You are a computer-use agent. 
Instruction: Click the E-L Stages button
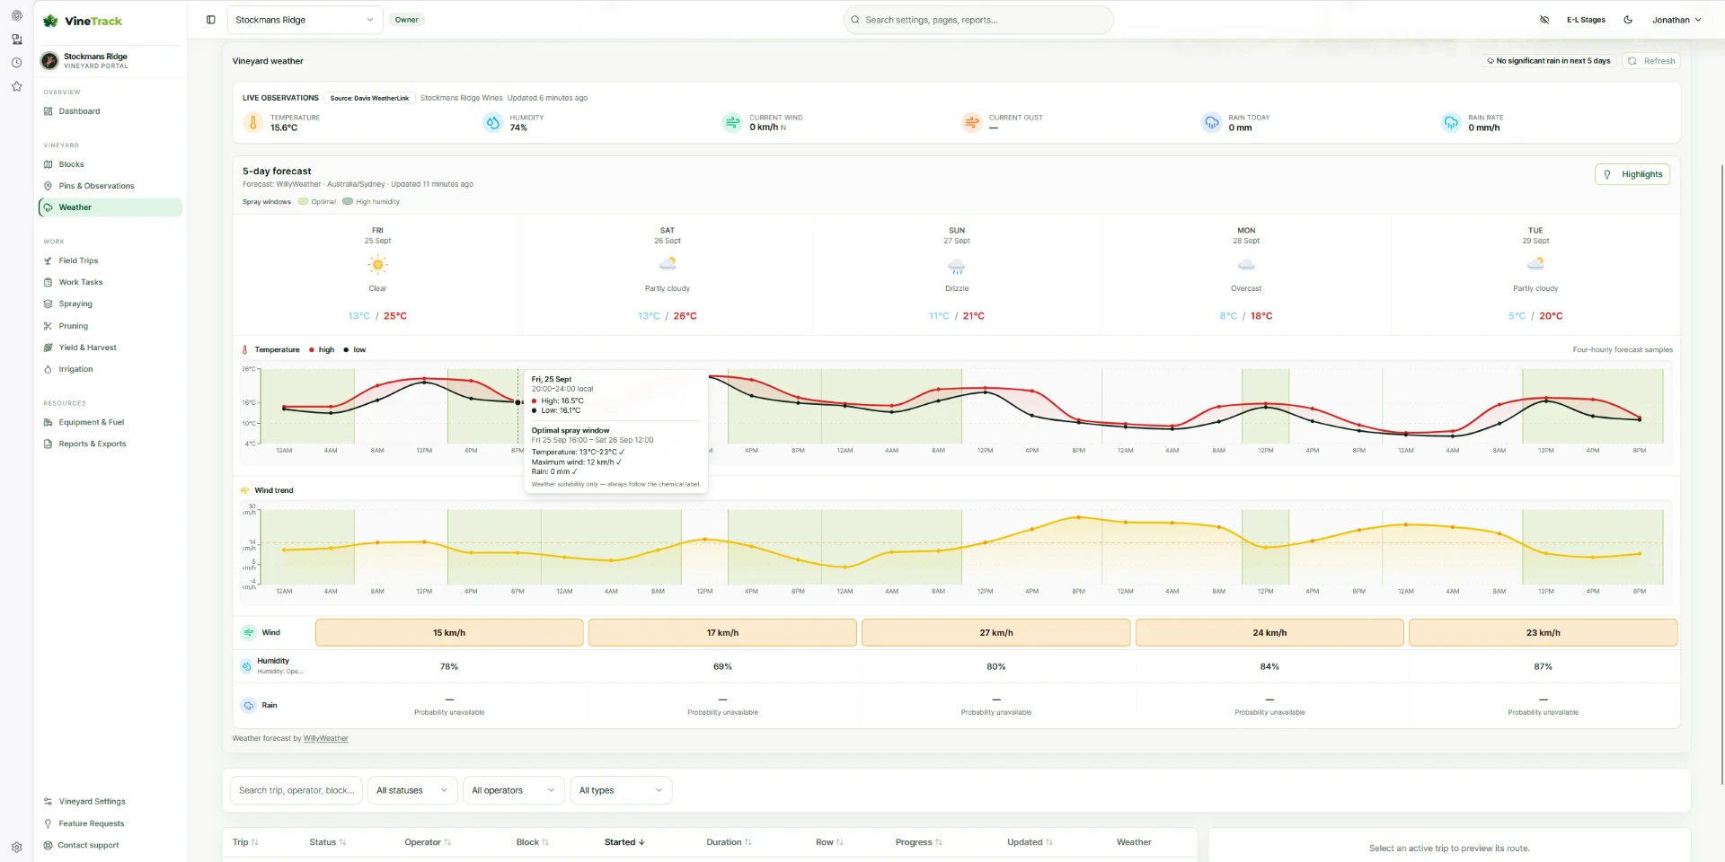click(1586, 20)
